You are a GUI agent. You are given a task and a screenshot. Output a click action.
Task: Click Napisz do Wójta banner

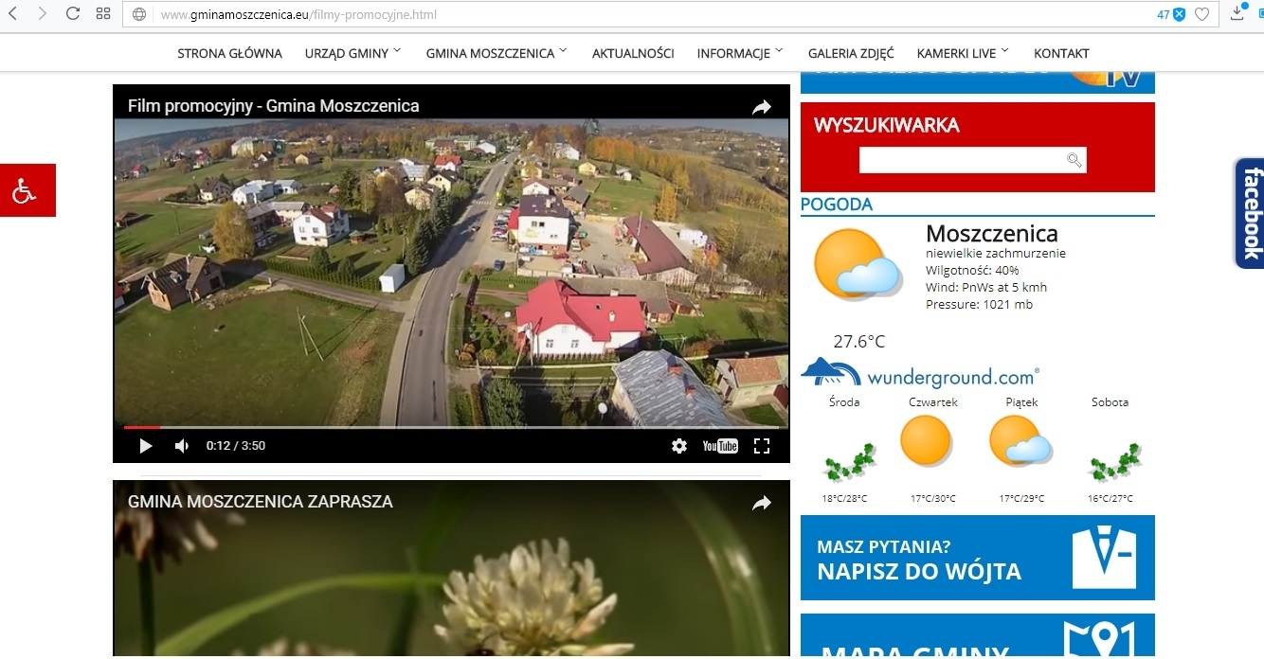(977, 559)
